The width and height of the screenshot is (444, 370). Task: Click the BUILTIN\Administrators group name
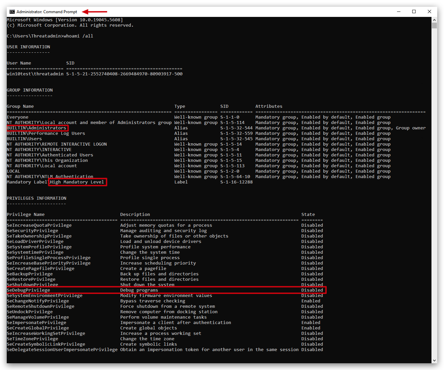coord(36,128)
